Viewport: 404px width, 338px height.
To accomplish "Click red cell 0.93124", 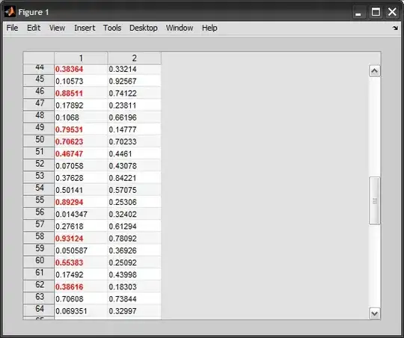I will 81,239.
